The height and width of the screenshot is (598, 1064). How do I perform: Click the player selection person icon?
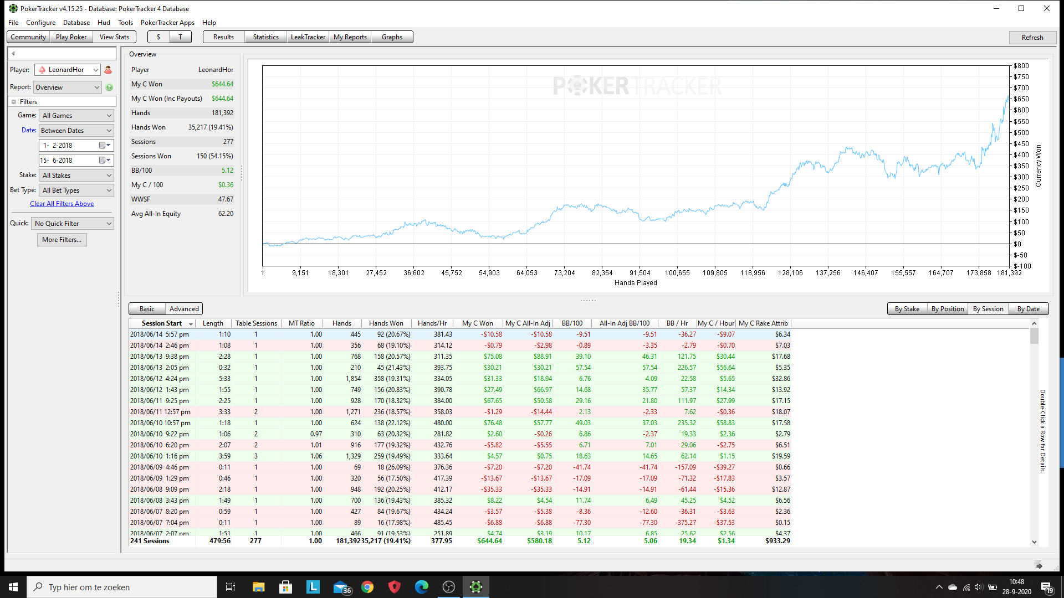(108, 70)
